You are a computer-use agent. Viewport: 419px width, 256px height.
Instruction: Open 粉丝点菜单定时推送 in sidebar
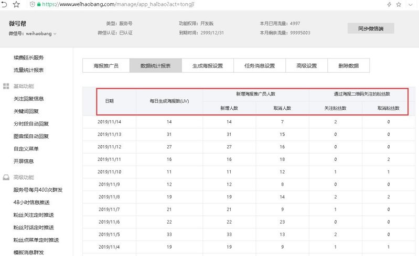click(x=36, y=240)
